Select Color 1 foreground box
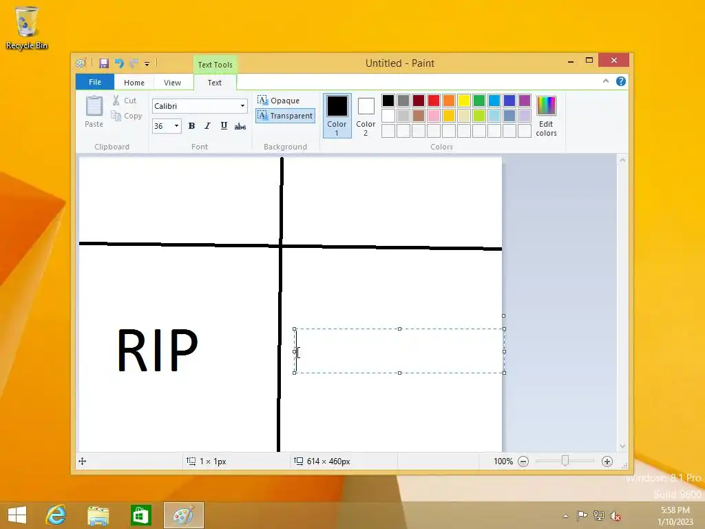Viewport: 705px width, 529px height. (x=337, y=116)
